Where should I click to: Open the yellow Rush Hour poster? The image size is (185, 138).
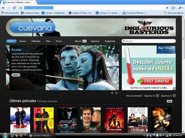pyautogui.click(x=44, y=120)
